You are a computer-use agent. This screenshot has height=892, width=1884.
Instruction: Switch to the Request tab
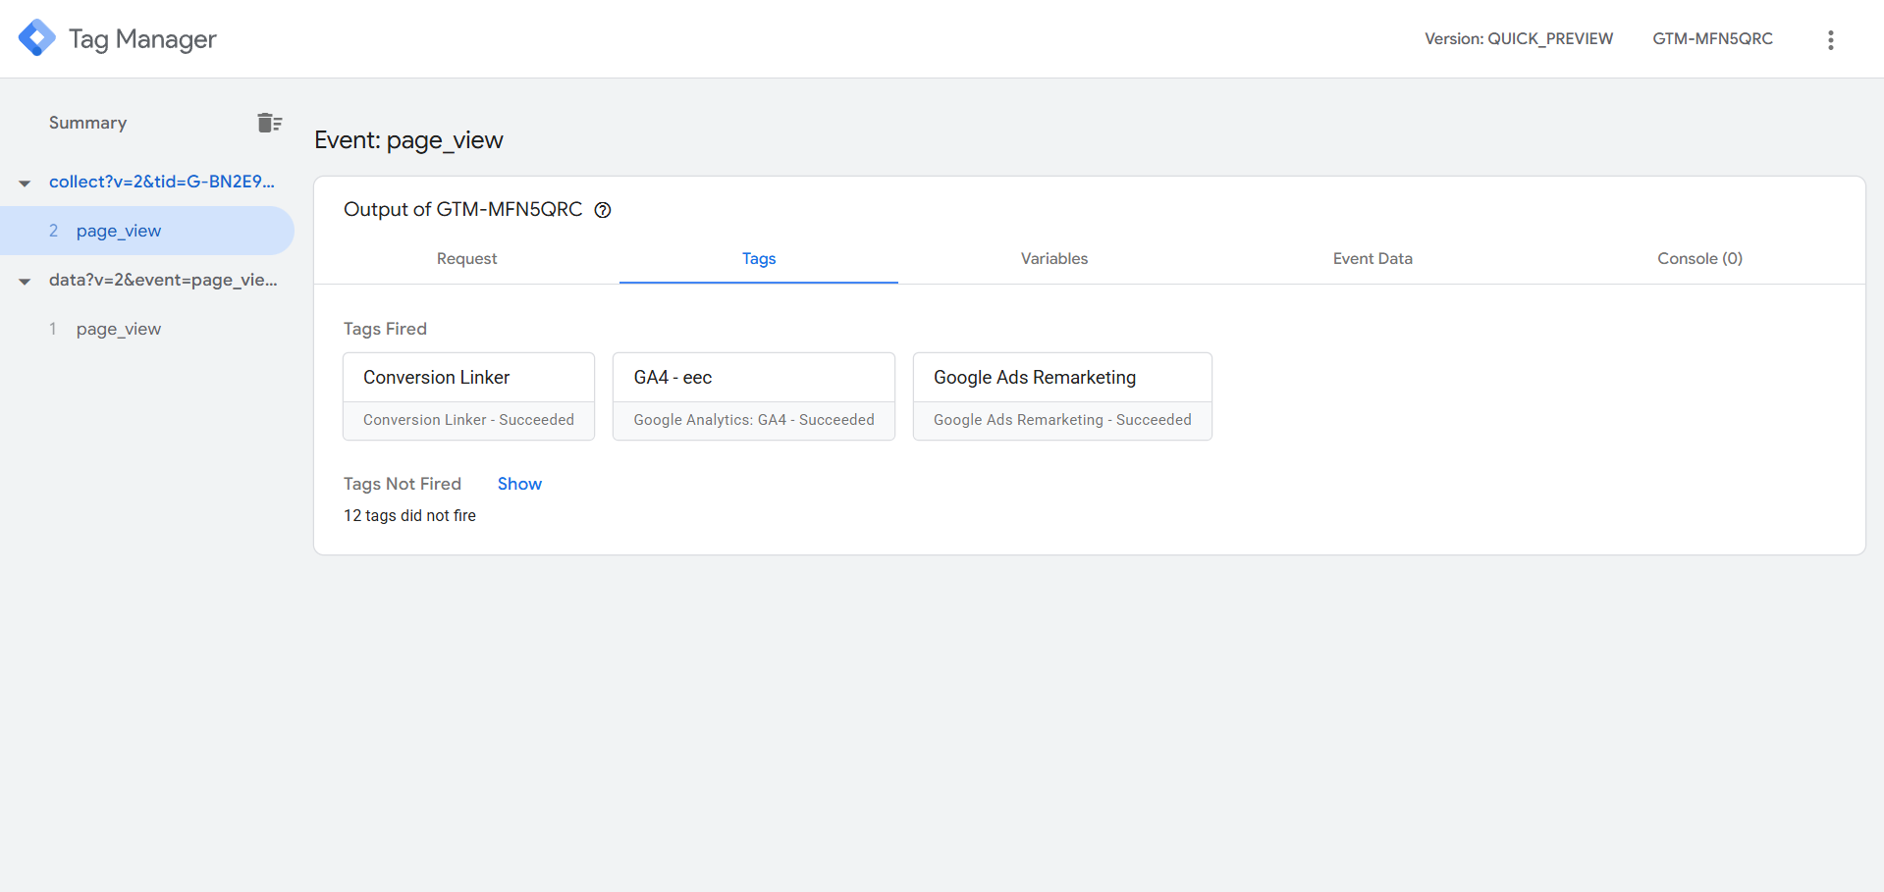coord(466,259)
